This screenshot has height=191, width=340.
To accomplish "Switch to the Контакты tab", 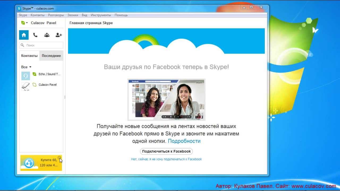I will [x=29, y=56].
